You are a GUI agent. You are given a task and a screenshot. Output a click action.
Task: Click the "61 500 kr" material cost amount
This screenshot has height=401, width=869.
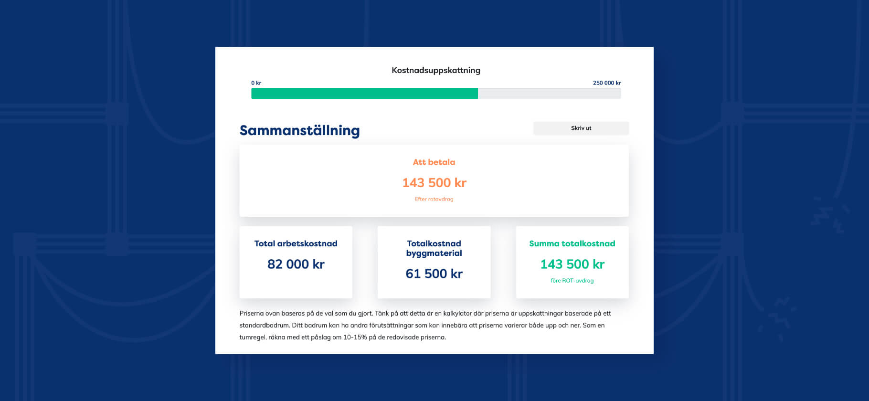coord(434,274)
